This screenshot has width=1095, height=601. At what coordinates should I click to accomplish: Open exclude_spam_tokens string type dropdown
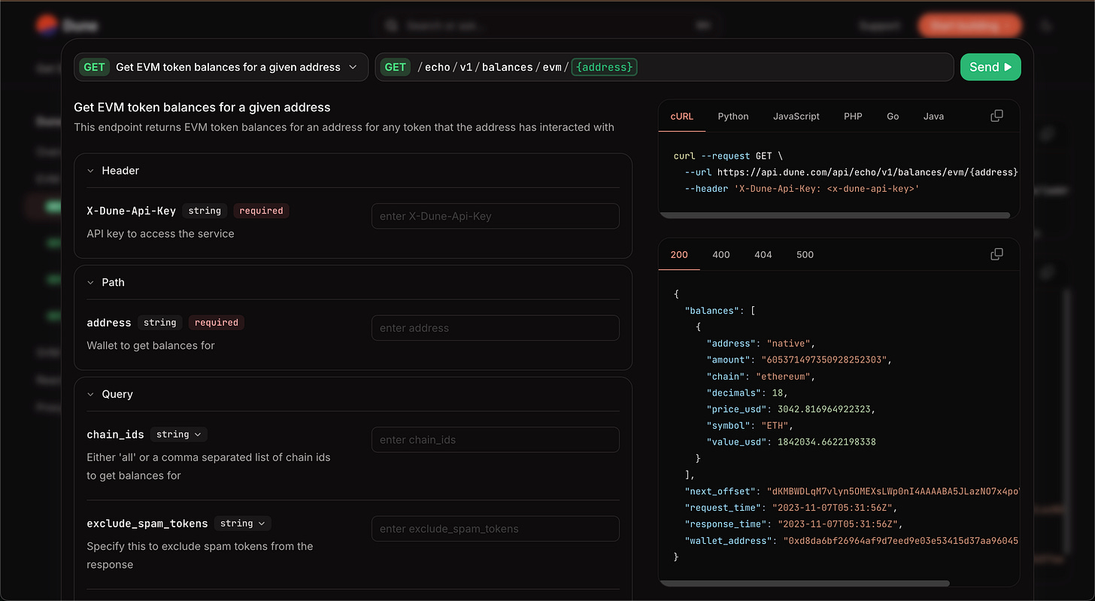coord(242,523)
